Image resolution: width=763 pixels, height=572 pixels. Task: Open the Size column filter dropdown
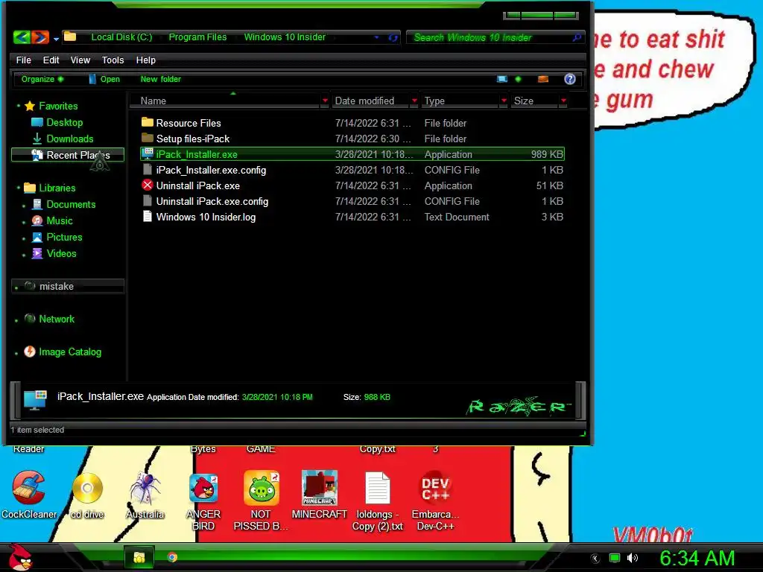pyautogui.click(x=563, y=101)
